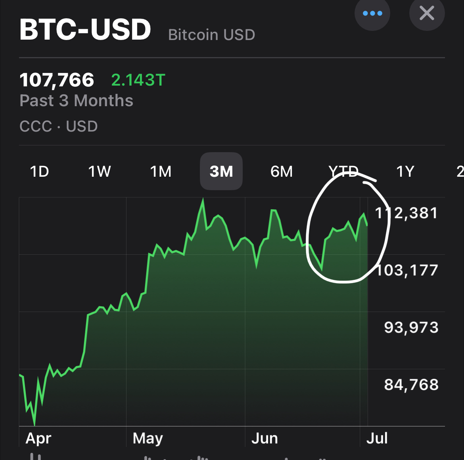Tap the selected 3M range tab
The image size is (464, 460).
pos(221,171)
